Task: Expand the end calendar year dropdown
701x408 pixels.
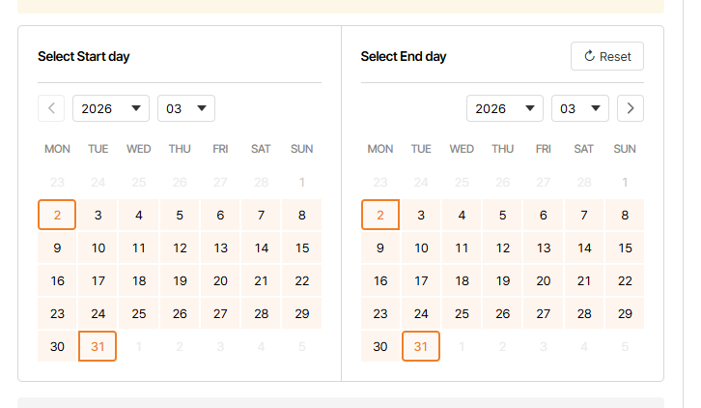Action: point(505,108)
